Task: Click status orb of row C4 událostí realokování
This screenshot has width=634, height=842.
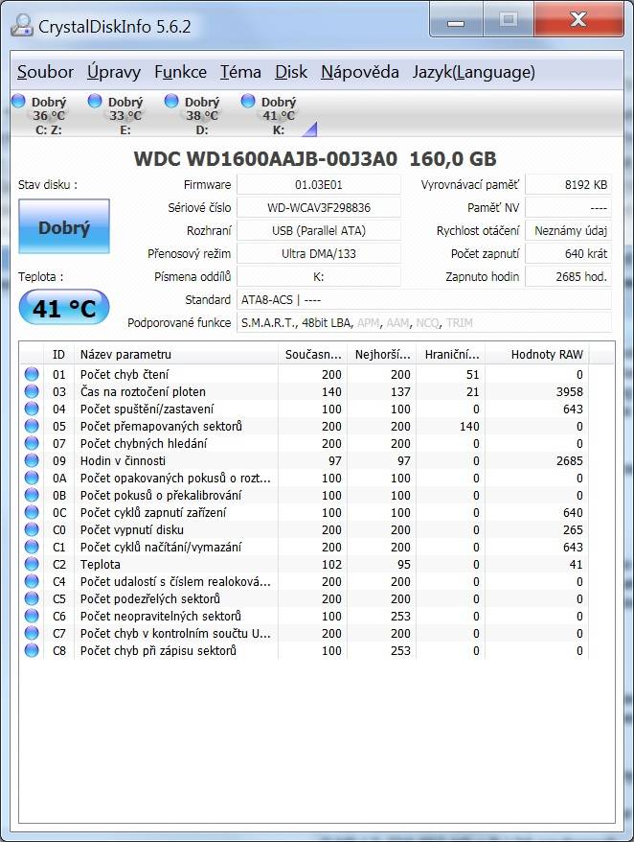Action: tap(32, 581)
